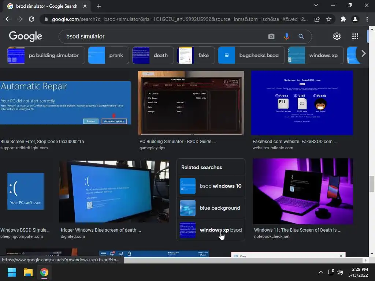Filter by prank chip

point(108,55)
